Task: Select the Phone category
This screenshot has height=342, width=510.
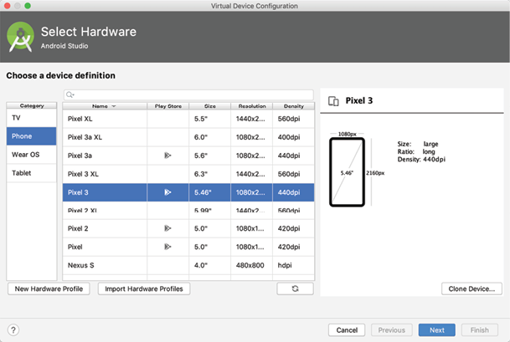Action: [x=32, y=136]
